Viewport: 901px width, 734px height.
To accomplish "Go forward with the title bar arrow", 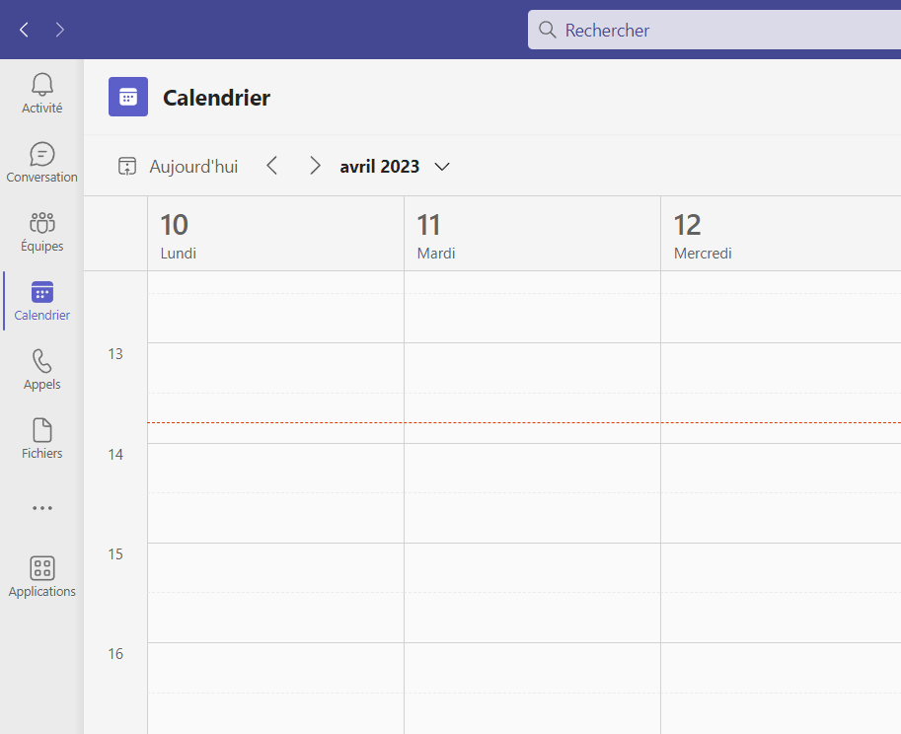I will pyautogui.click(x=60, y=30).
